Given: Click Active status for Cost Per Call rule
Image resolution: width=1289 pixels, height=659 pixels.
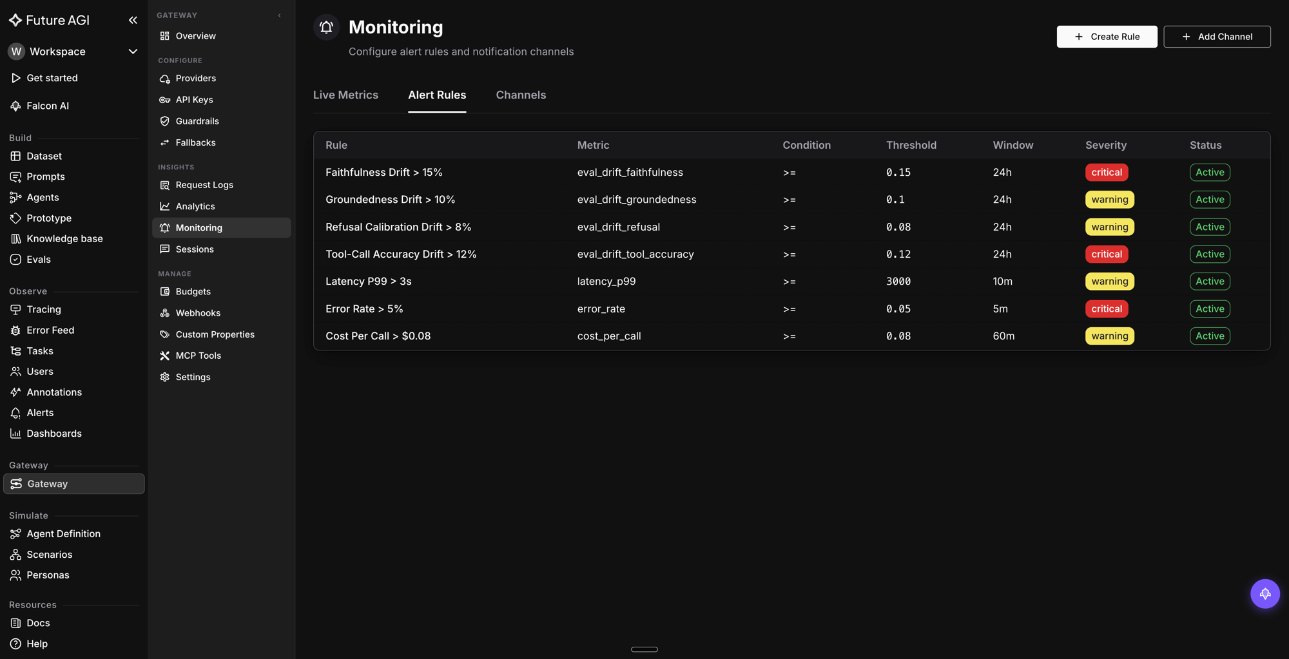Looking at the screenshot, I should tap(1210, 336).
